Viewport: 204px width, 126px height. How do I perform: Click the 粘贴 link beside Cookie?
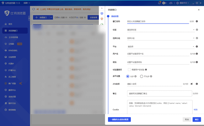coord(196,110)
